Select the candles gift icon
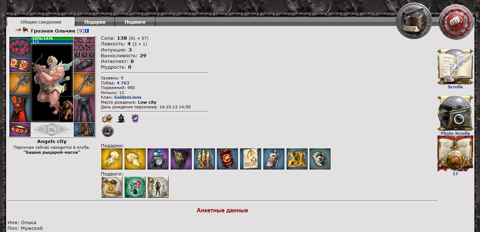This screenshot has width=480, height=232. [x=204, y=159]
